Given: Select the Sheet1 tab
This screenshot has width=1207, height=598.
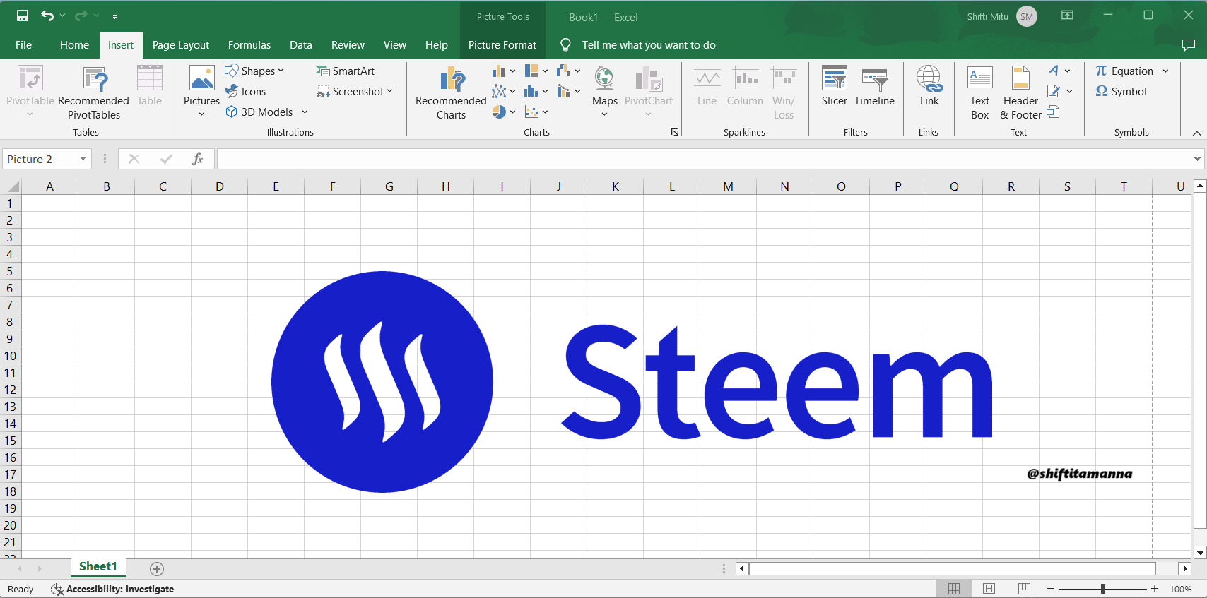Looking at the screenshot, I should 98,566.
